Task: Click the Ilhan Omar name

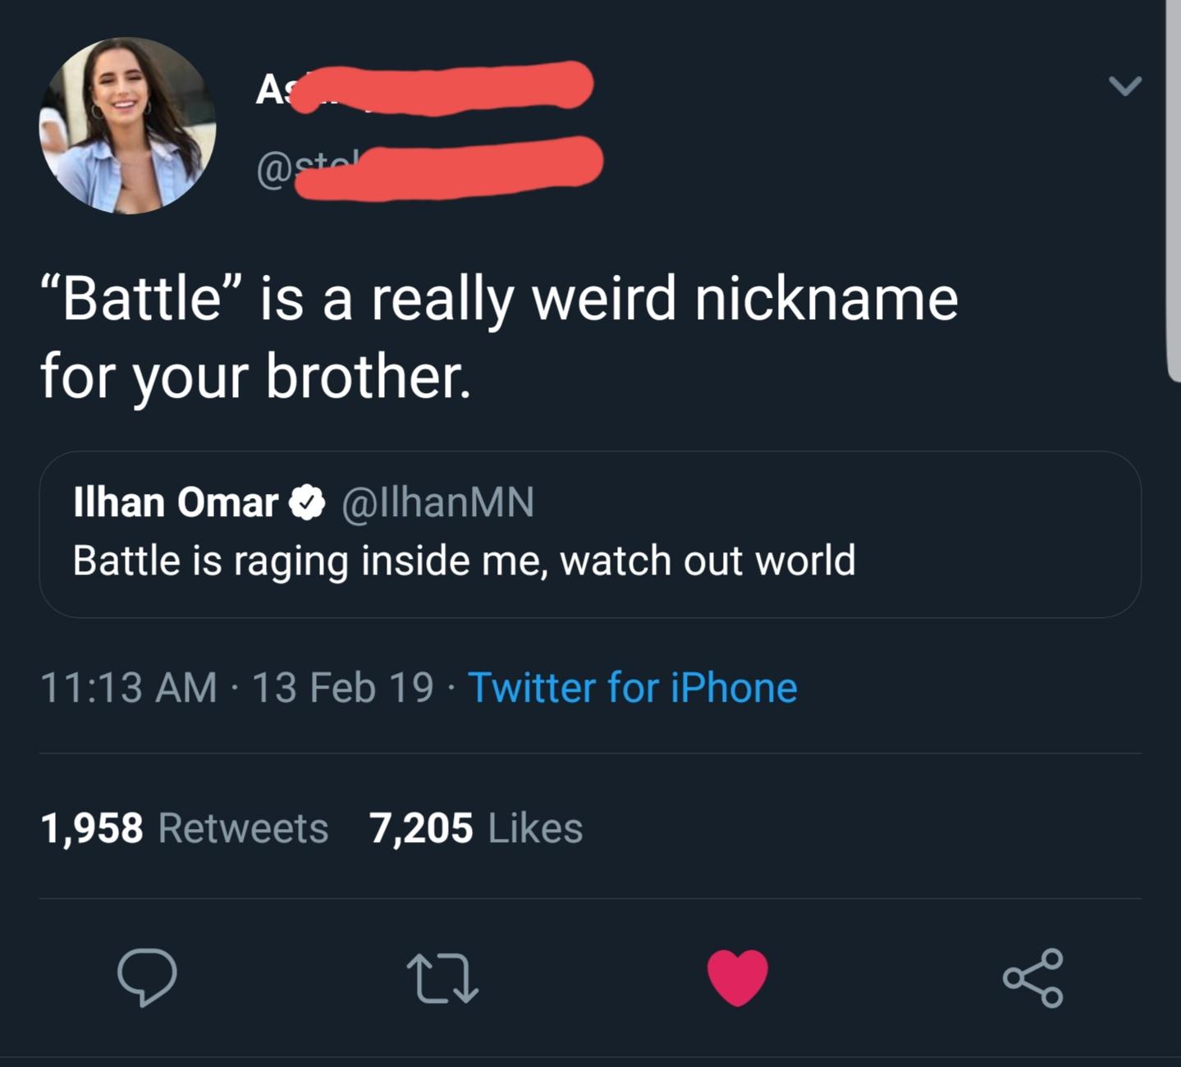Action: coord(176,501)
